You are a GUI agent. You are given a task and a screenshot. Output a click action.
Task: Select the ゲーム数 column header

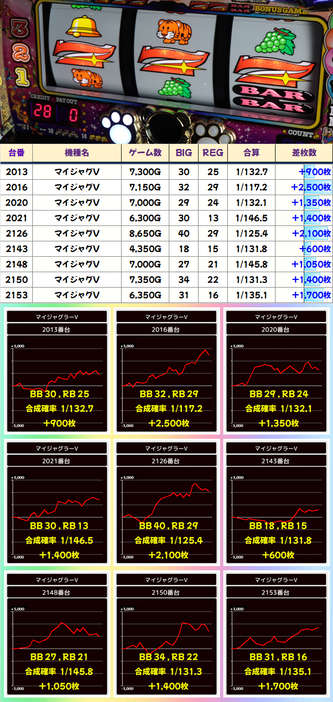point(145,153)
